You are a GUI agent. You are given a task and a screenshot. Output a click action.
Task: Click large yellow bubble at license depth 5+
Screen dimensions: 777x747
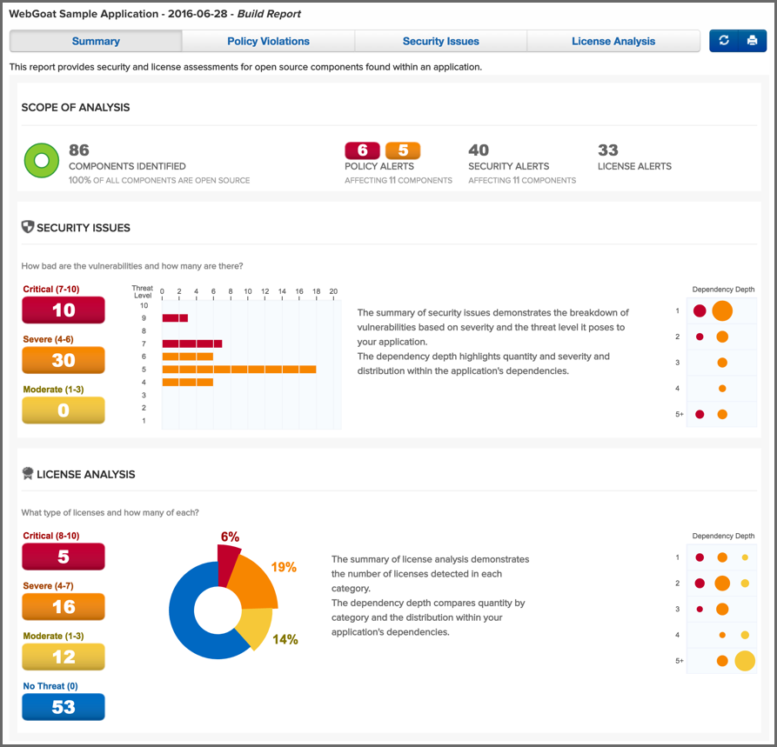pyautogui.click(x=745, y=661)
